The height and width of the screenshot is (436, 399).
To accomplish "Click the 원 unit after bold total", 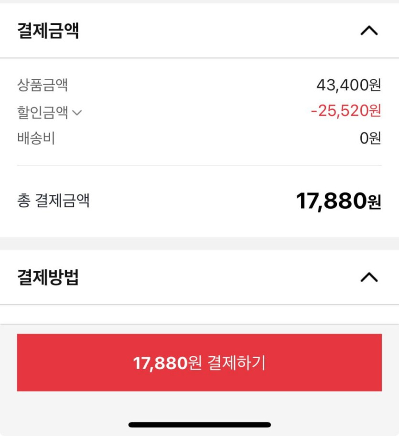I will (x=374, y=202).
